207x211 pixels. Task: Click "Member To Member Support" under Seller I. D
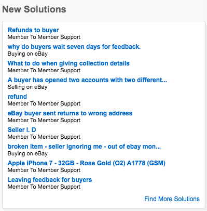44,137
